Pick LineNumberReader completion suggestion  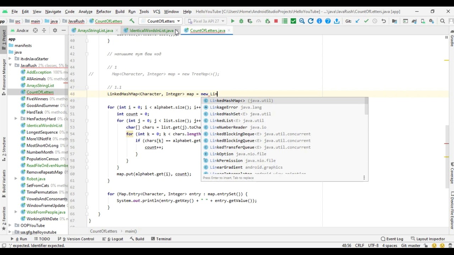click(x=284, y=127)
